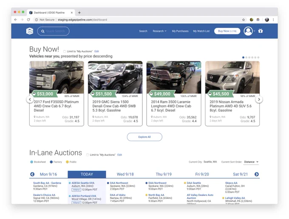This screenshot has width=289, height=219.
Task: Open All Valley Dealers Auto Auction link
Action: coord(200,196)
